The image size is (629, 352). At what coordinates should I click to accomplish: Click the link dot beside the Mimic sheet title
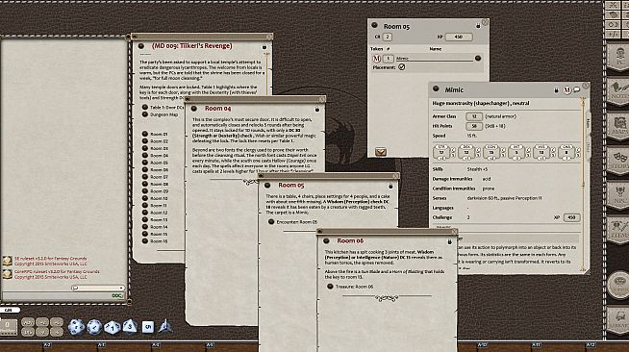(436, 89)
